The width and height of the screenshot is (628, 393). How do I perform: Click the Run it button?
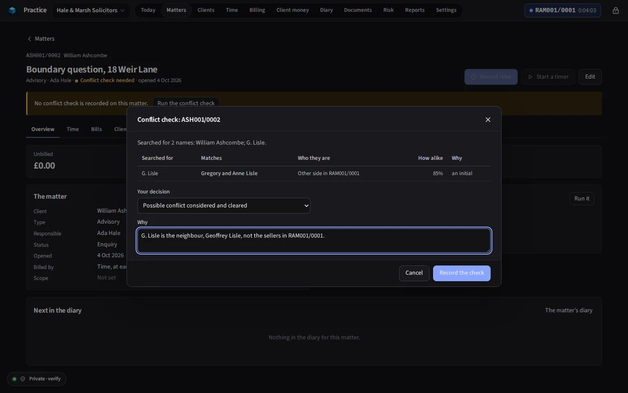pyautogui.click(x=582, y=199)
